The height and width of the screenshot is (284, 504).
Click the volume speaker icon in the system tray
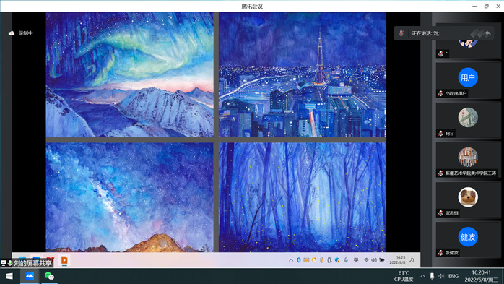point(441,276)
